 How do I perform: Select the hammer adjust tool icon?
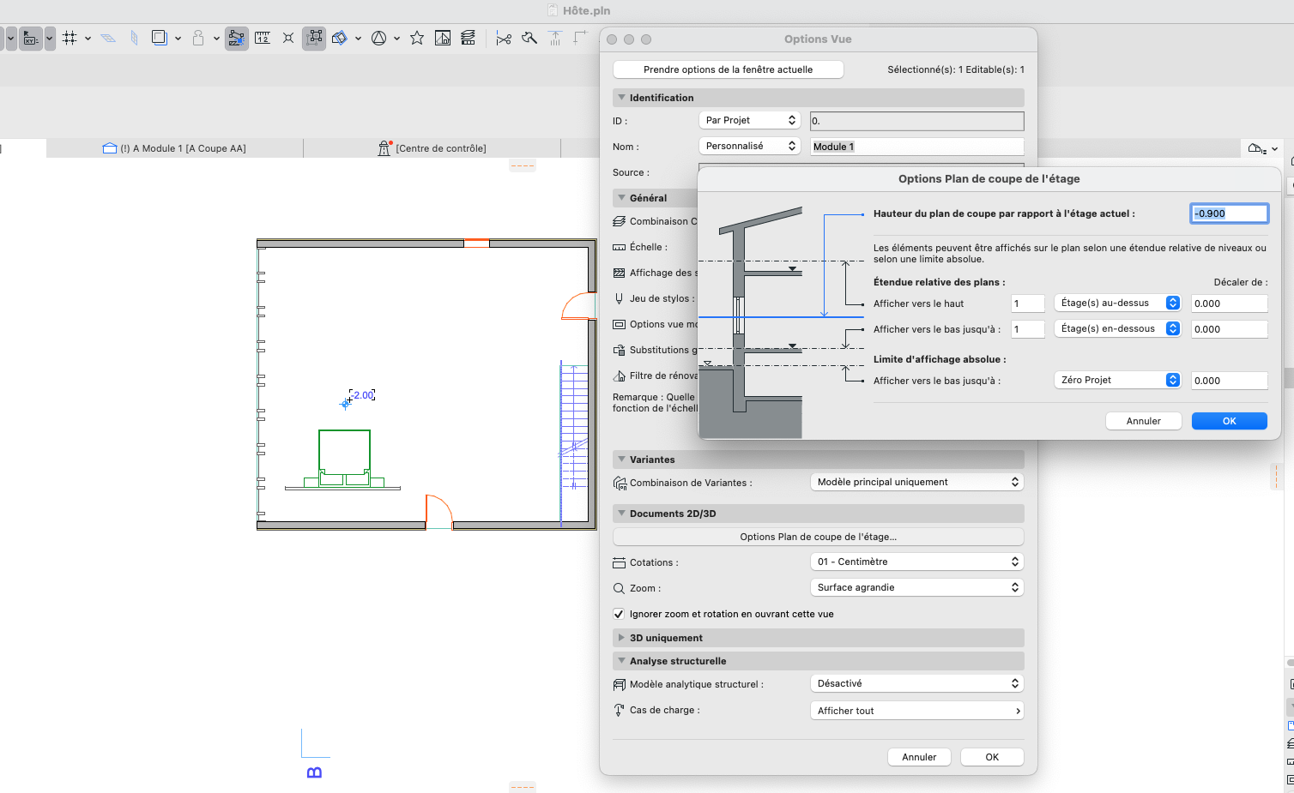click(x=529, y=38)
